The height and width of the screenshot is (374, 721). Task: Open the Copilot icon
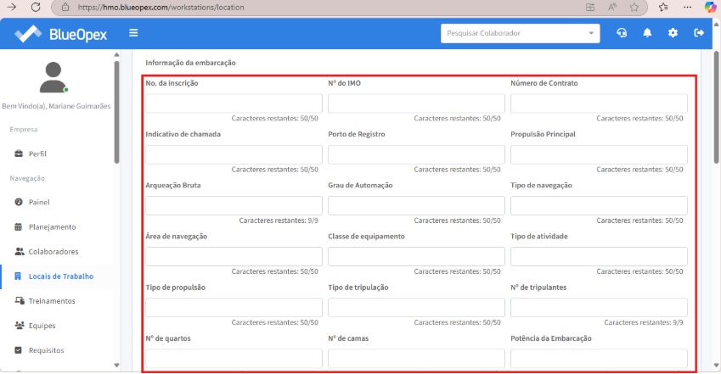[x=711, y=8]
